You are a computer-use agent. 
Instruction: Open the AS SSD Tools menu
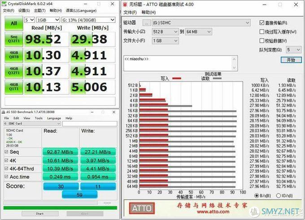(39, 118)
